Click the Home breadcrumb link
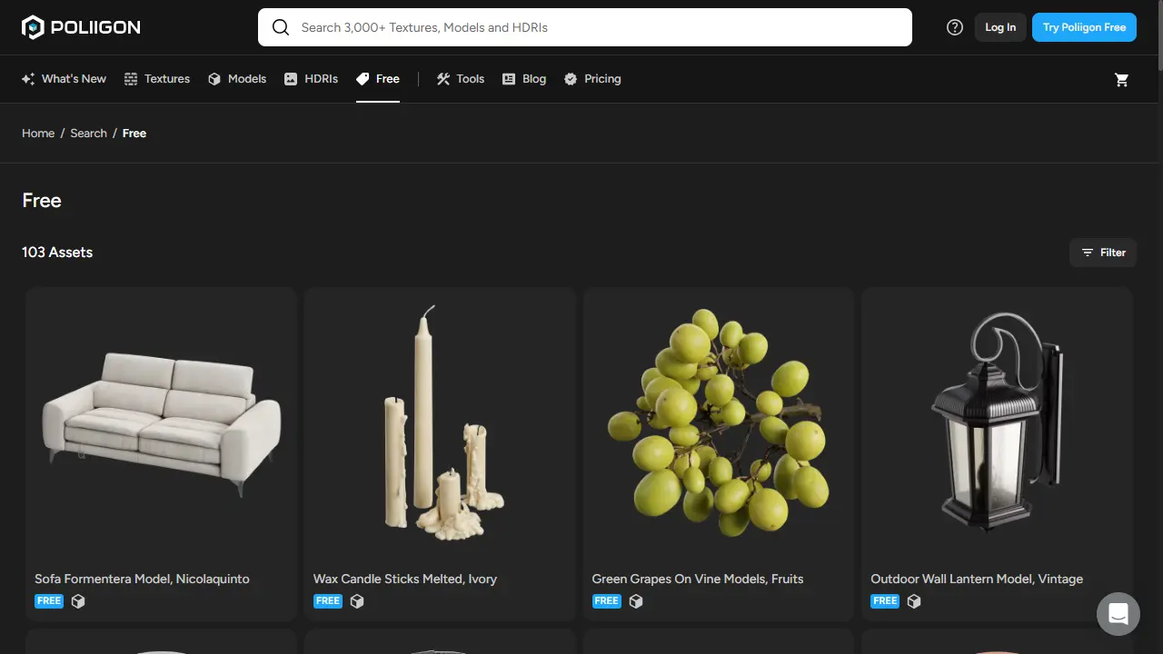 38,133
